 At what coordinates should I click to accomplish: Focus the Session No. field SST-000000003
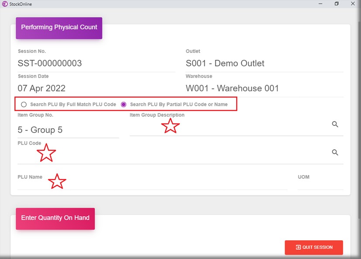pos(96,64)
